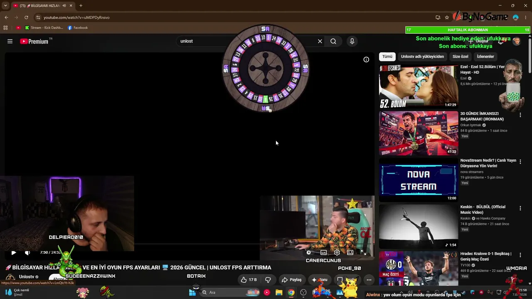The image size is (532, 299).
Task: Open options menu for Keskin BÜLBÜL video
Action: (x=520, y=208)
